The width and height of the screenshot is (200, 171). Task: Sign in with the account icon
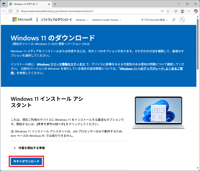coord(182,20)
